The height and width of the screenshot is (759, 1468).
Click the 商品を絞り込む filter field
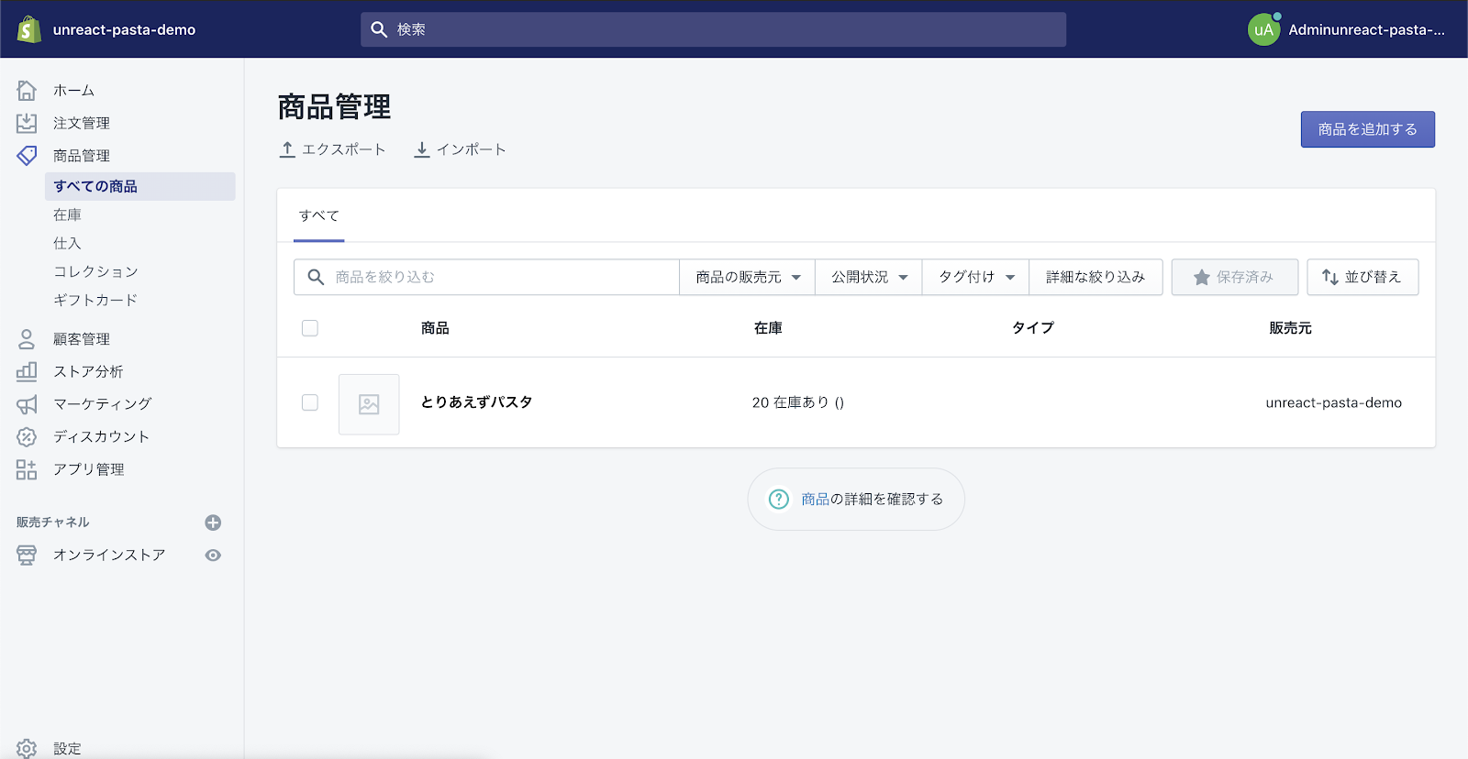pyautogui.click(x=486, y=277)
